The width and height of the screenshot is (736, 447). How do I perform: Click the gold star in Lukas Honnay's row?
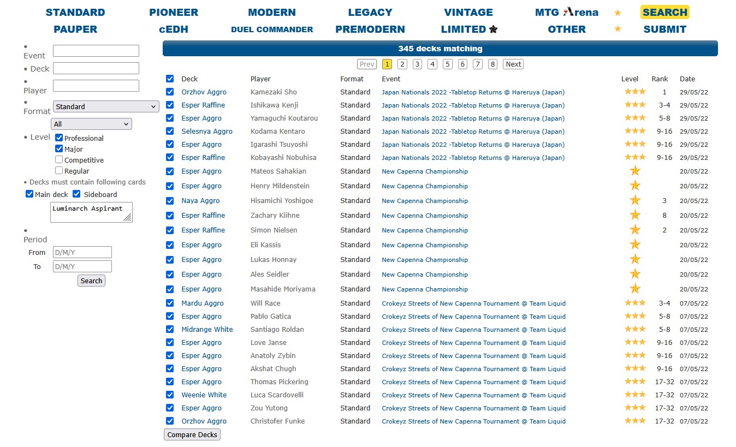click(x=635, y=259)
